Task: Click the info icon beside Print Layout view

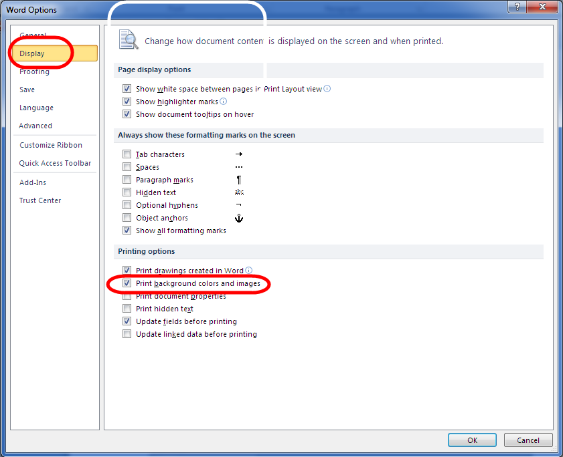Action: [327, 89]
